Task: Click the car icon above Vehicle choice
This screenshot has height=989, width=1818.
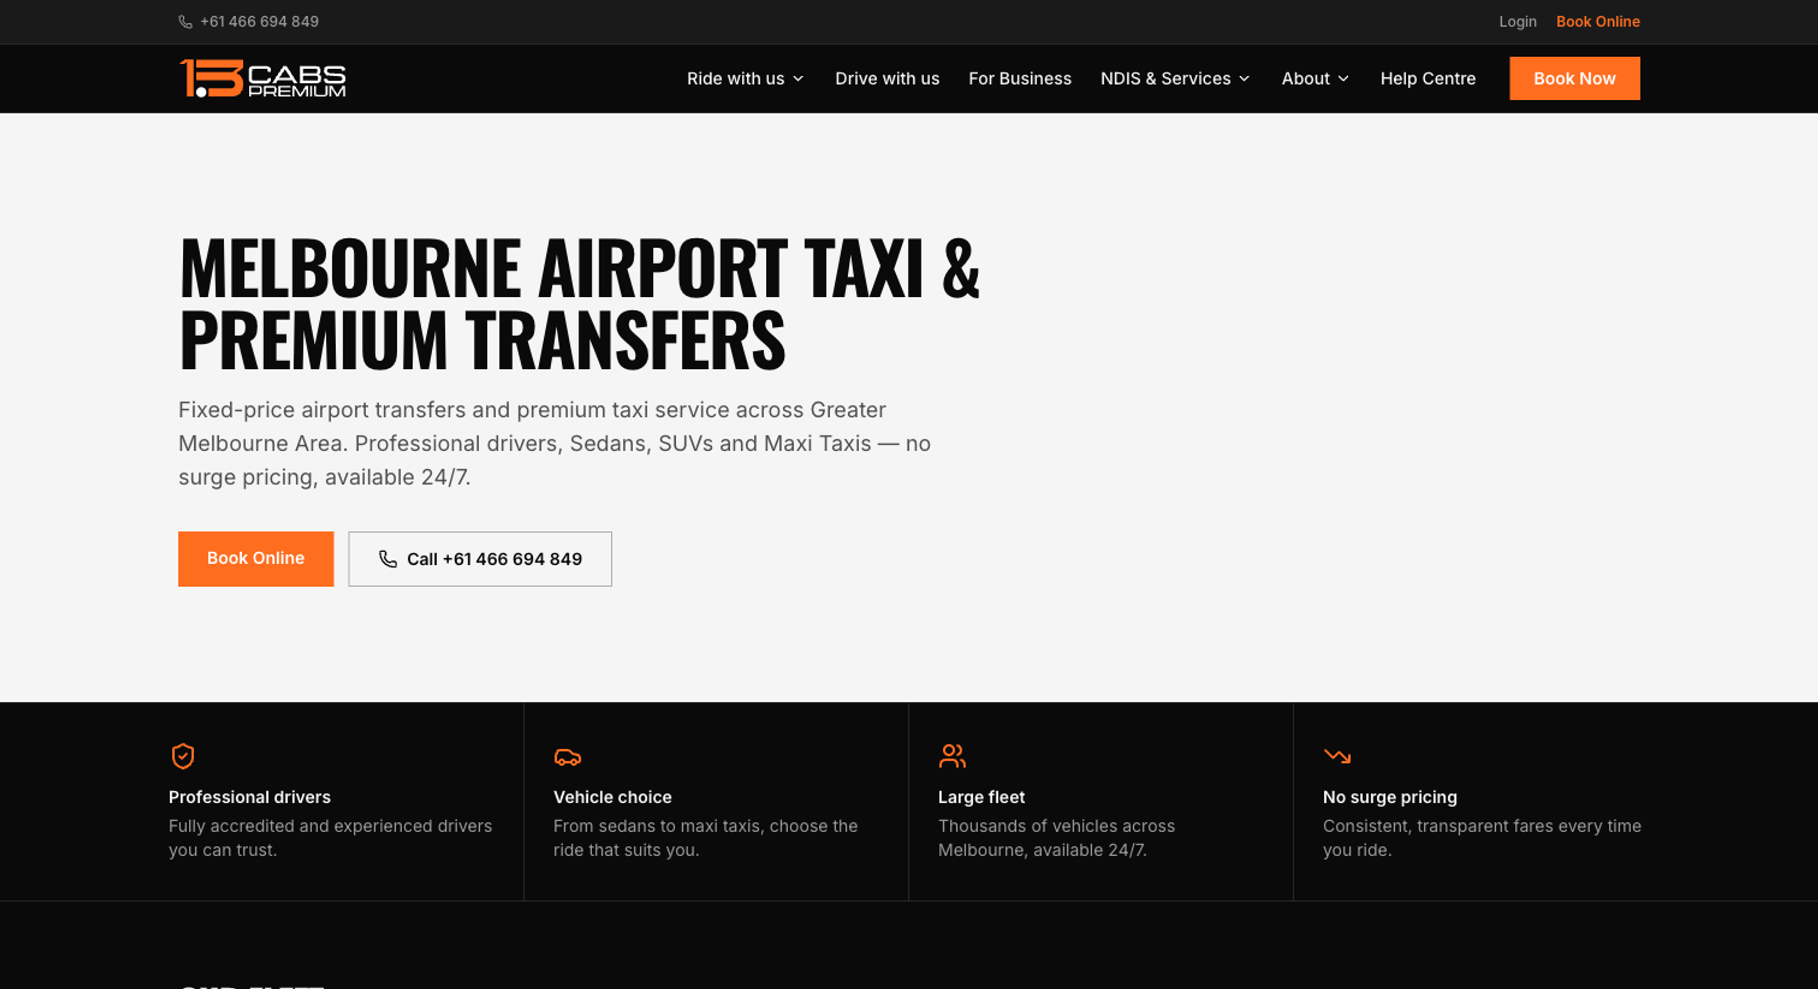Action: (x=568, y=758)
